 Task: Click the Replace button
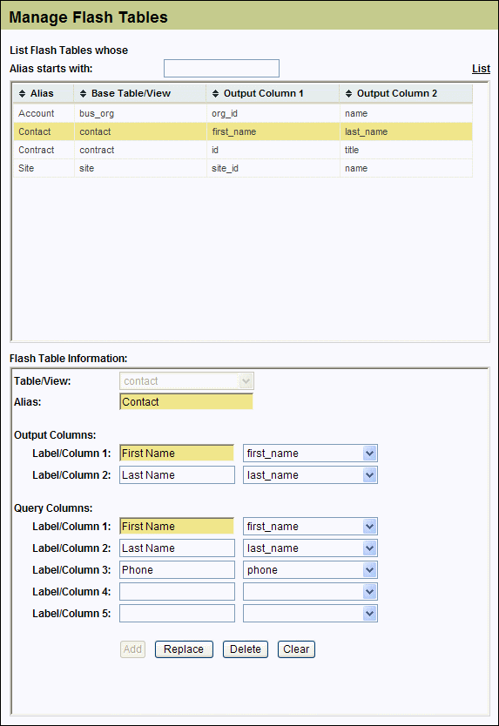[x=184, y=649]
